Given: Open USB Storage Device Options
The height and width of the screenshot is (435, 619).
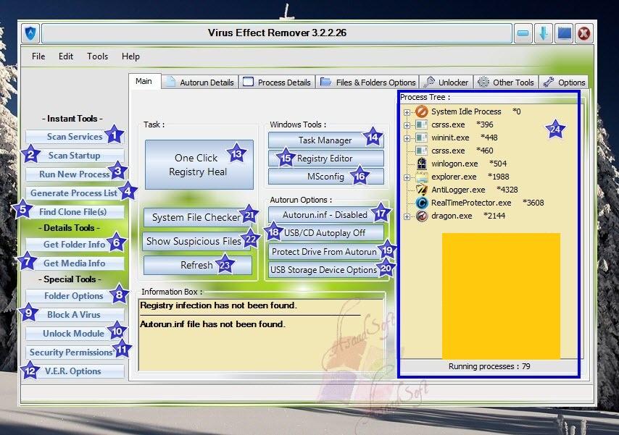Looking at the screenshot, I should [325, 270].
